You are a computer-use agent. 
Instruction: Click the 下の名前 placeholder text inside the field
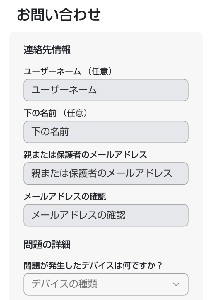(x=50, y=132)
